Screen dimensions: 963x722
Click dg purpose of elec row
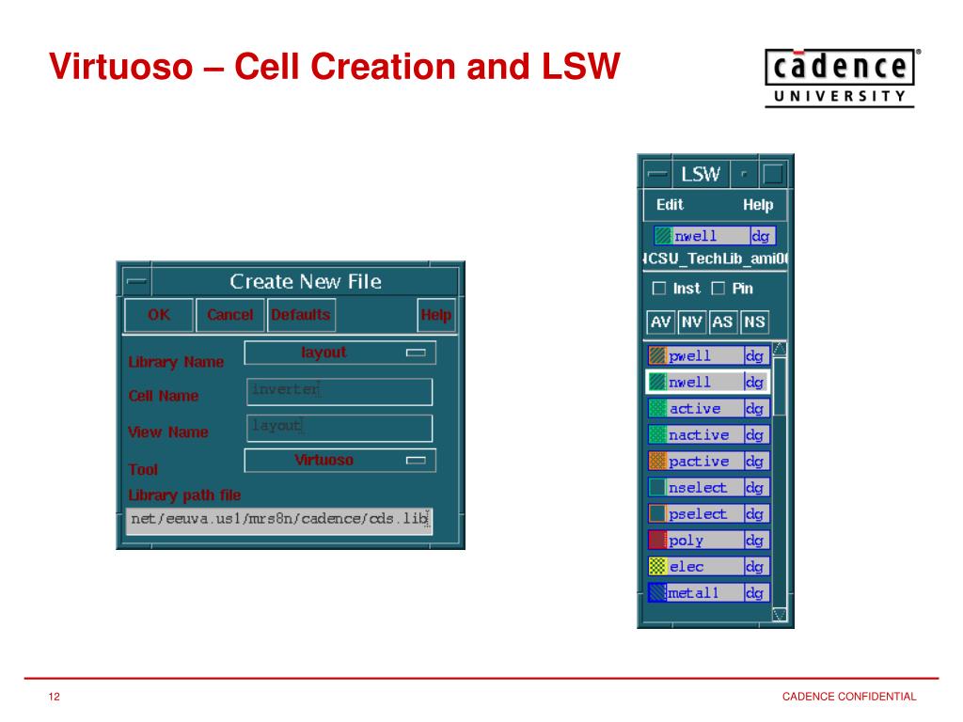click(755, 567)
